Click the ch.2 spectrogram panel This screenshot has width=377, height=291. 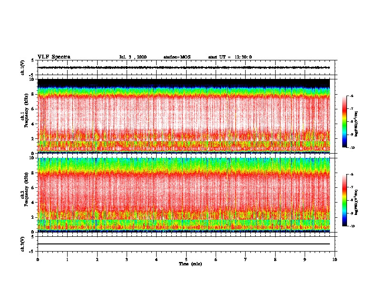click(184, 195)
